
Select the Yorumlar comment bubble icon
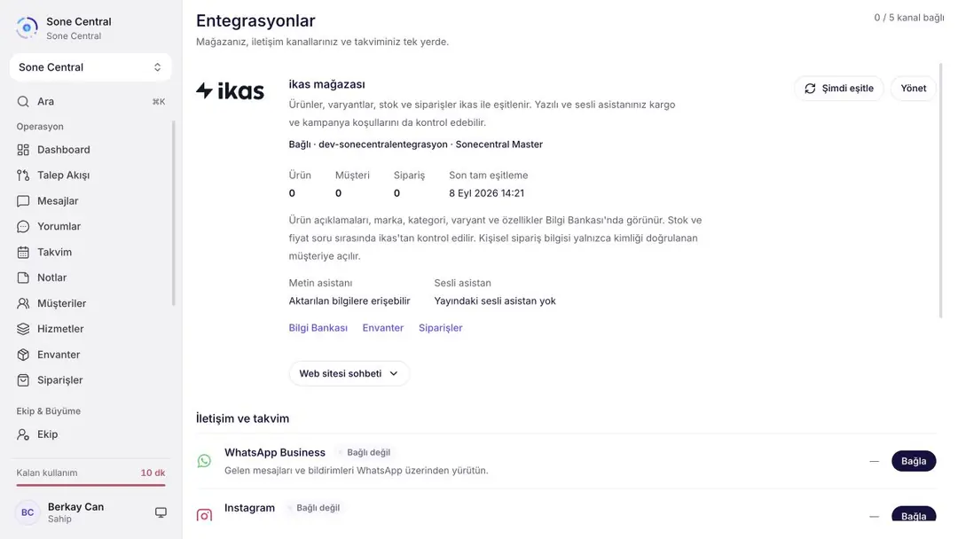coord(23,226)
